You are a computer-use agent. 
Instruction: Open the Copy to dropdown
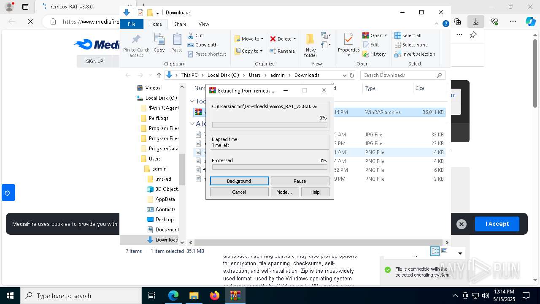coord(249,51)
